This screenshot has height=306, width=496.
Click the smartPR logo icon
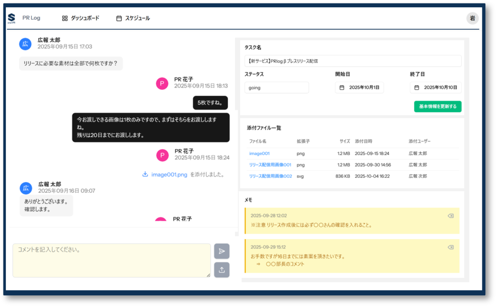coord(11,18)
